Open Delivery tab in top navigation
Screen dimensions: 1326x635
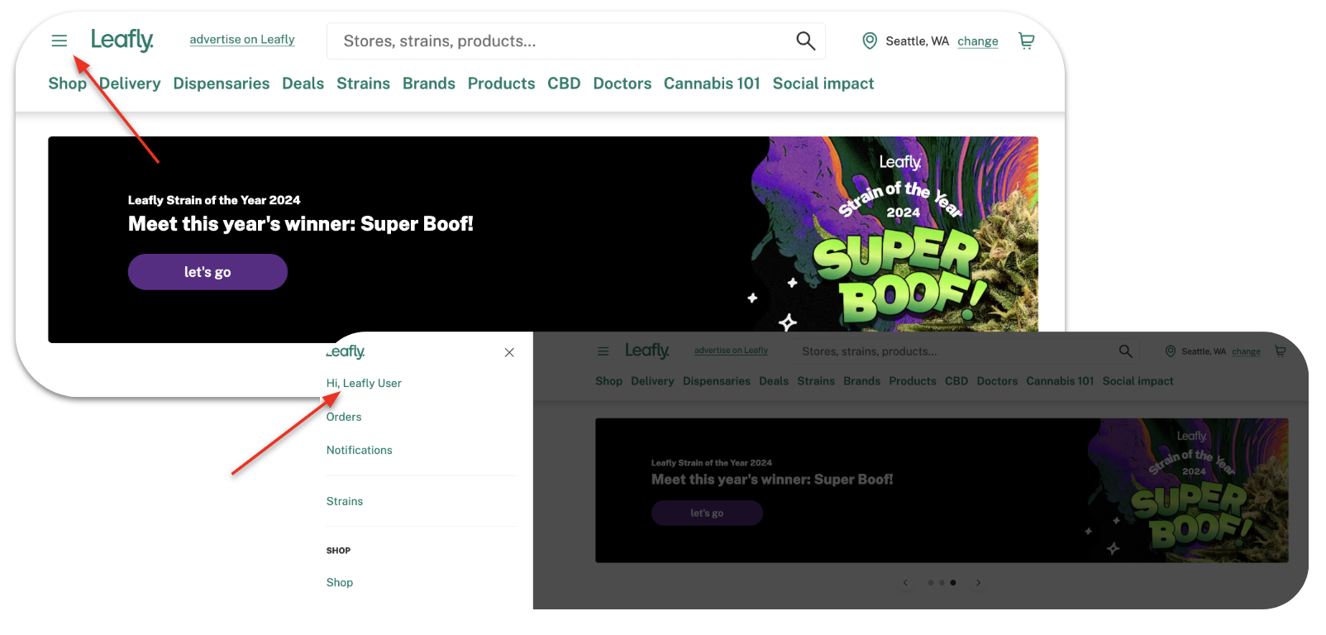pyautogui.click(x=130, y=84)
